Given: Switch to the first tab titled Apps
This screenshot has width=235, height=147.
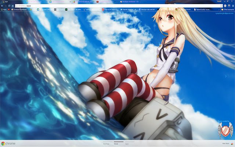Looking at the screenshot, I should pyautogui.click(x=12, y=1).
